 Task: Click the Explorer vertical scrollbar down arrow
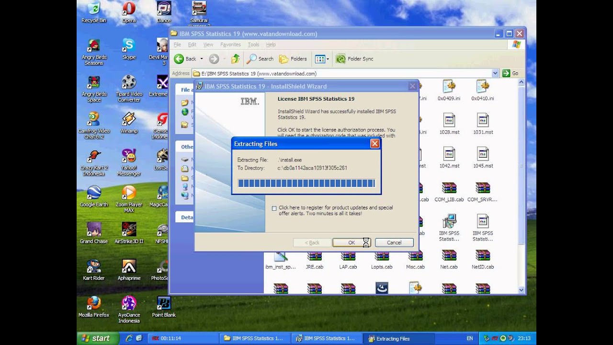pos(521,290)
